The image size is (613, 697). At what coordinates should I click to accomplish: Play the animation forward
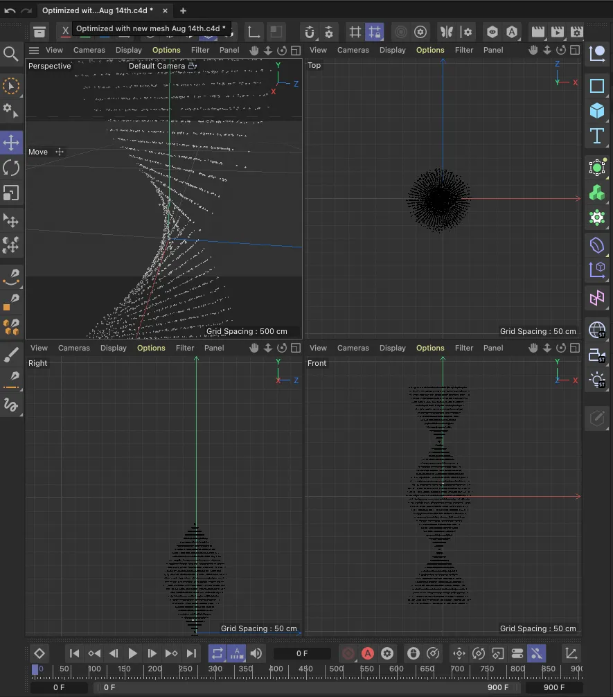(132, 653)
